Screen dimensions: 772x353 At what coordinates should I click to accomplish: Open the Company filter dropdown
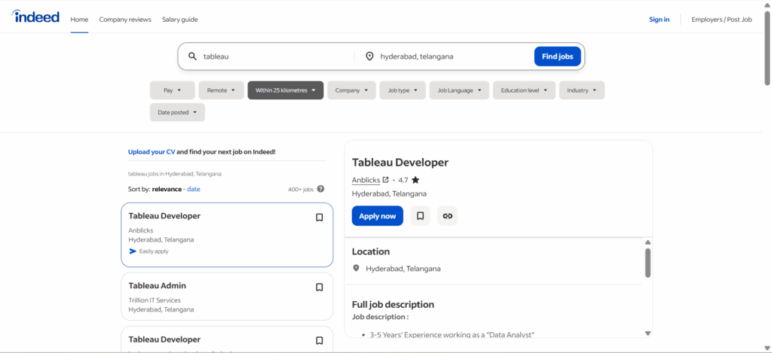click(351, 90)
